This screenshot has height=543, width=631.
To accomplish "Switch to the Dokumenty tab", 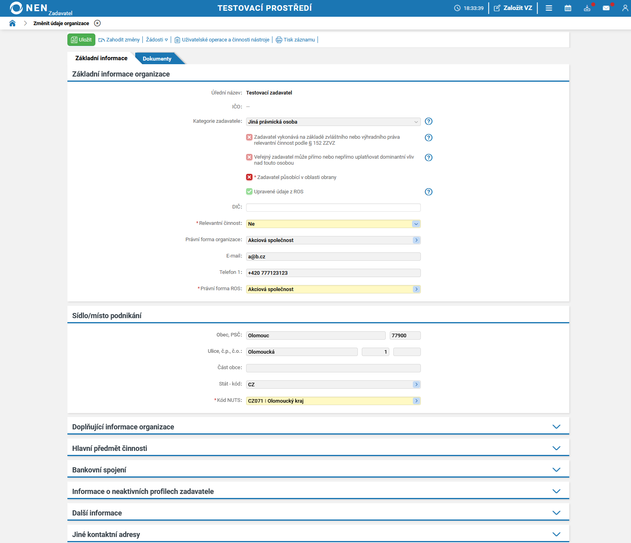I will (157, 59).
